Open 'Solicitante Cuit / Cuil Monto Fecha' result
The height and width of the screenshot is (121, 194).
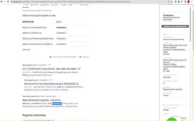pyautogui.click(x=52, y=84)
